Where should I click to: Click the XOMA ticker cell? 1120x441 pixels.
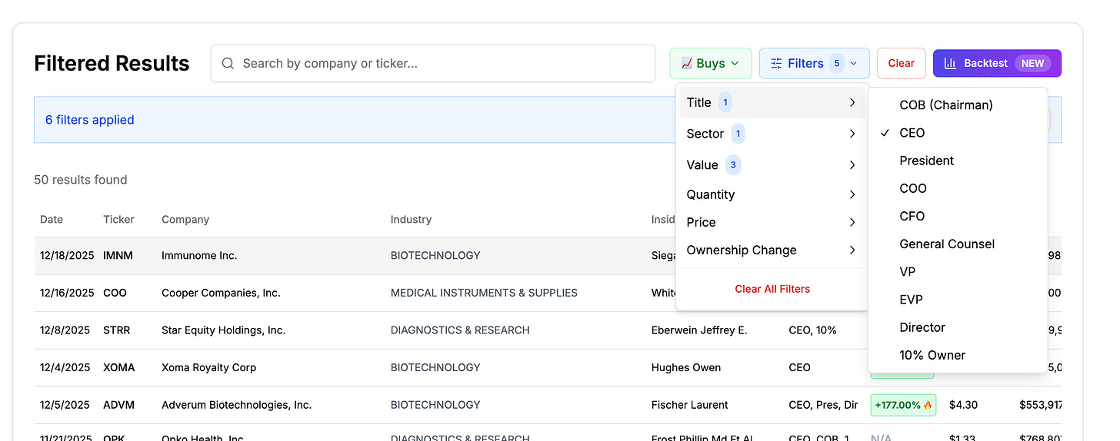(119, 367)
